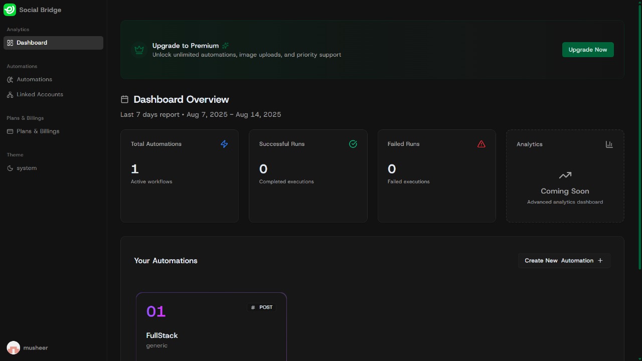The width and height of the screenshot is (642, 361).
Task: Click the red warning Failed Runs icon
Action: [x=481, y=144]
